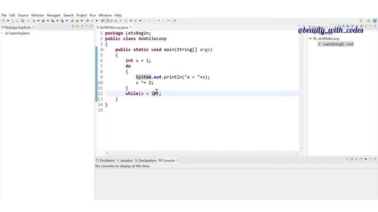Click the editor vertical scrollbar down arrow
378x212 pixels.
[x=301, y=148]
